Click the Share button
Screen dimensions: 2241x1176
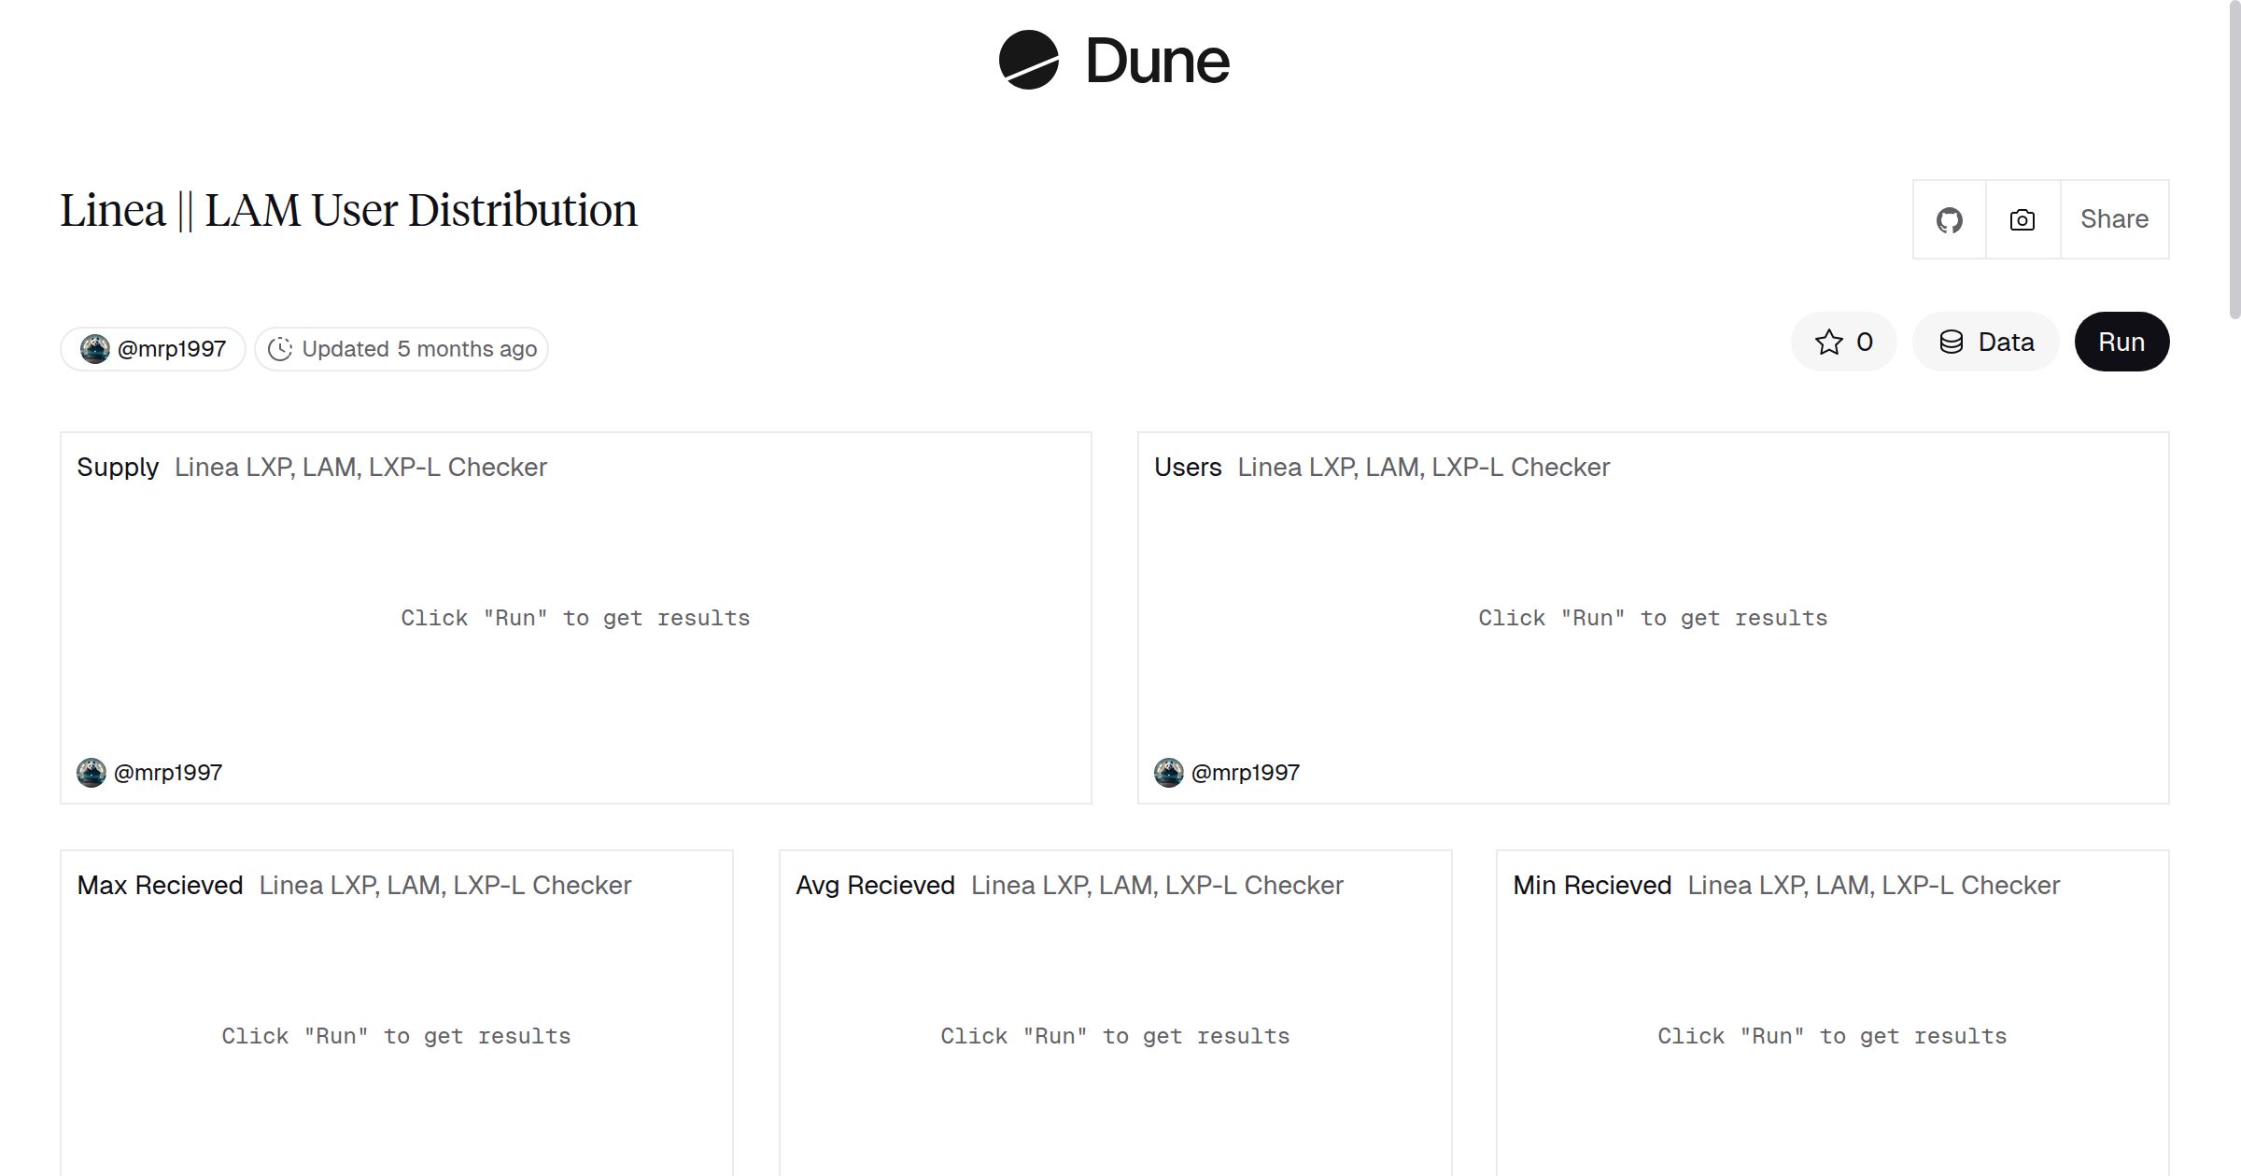(x=2114, y=218)
